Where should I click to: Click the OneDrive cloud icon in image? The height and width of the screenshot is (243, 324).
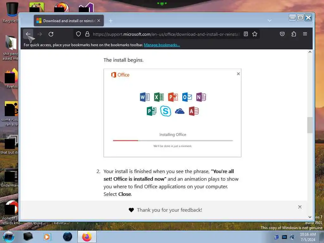pos(180,111)
